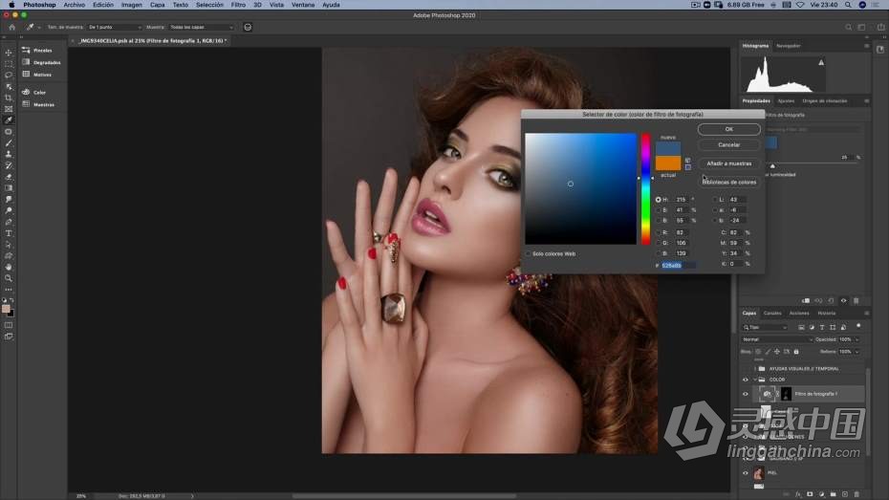Select the R radio button
Screen dimensions: 889x500
[x=659, y=231]
